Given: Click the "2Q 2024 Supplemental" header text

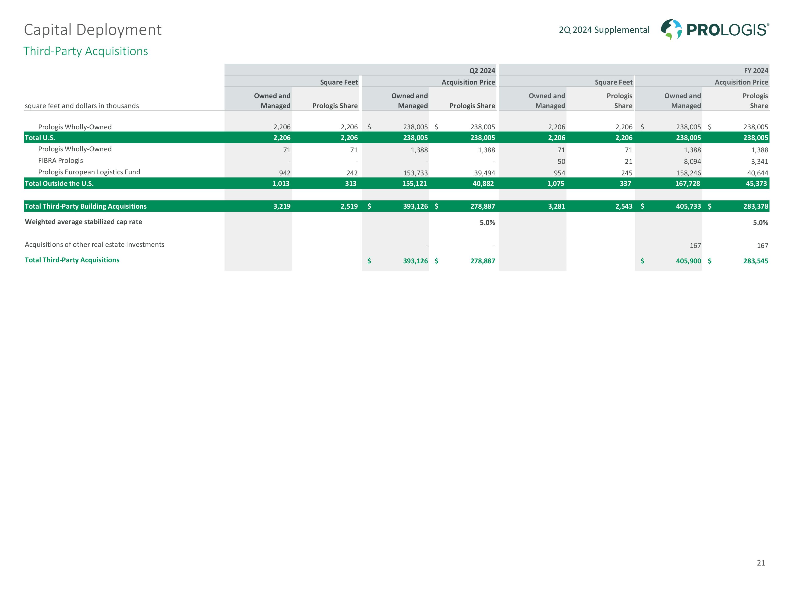Looking at the screenshot, I should point(604,30).
